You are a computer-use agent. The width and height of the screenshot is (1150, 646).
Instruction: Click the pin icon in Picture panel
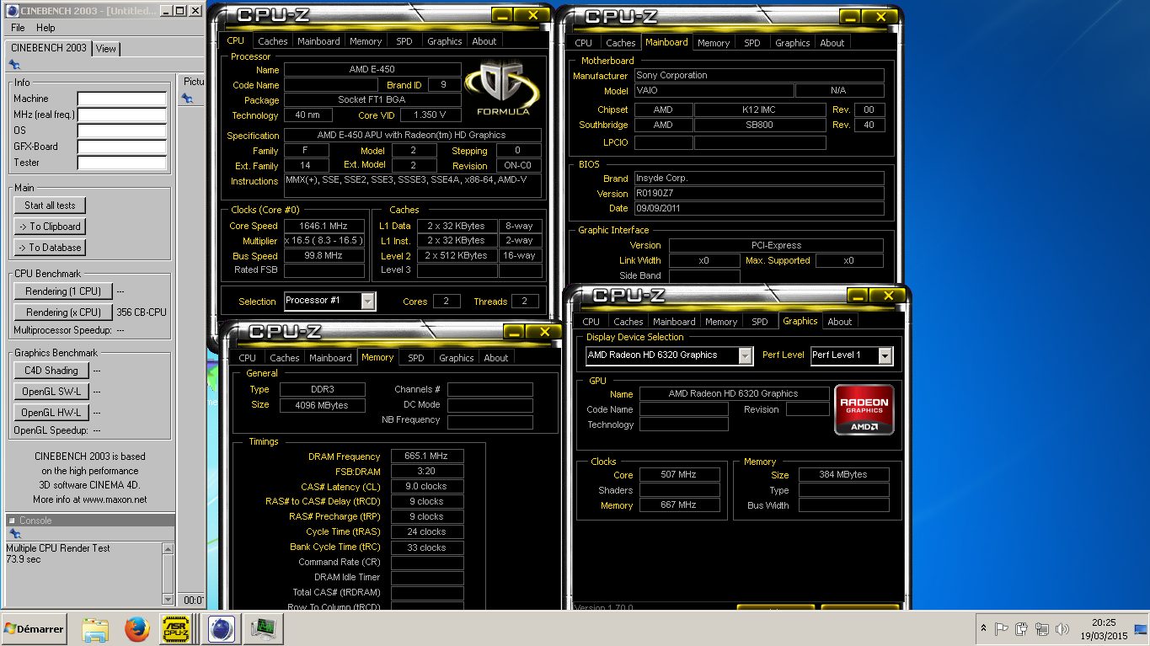tap(187, 99)
